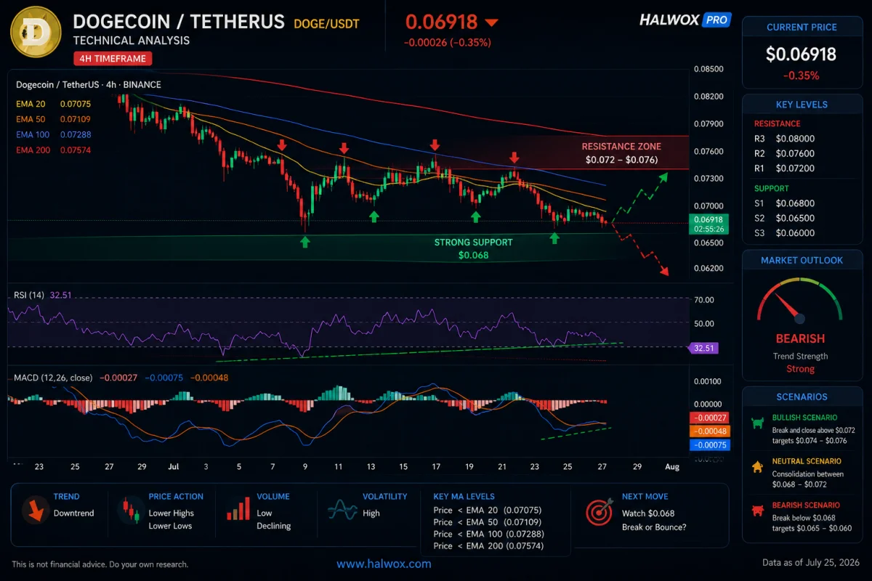
Task: Select the EMA 50 0.07109 legend entry
Action: 53,119
